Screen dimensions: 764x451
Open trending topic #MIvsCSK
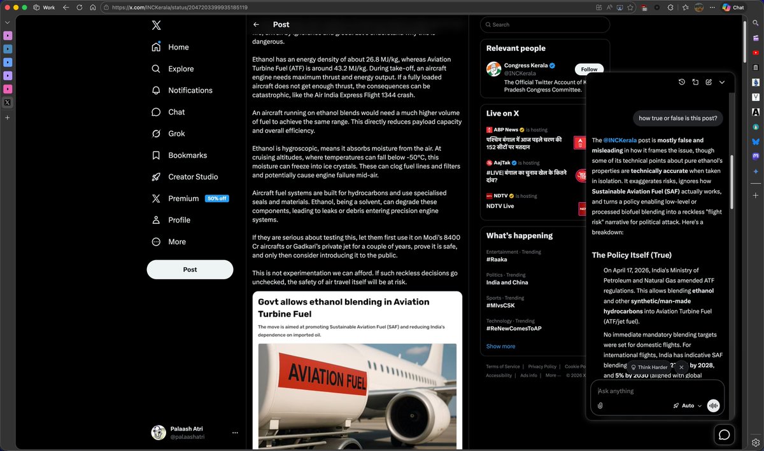[x=500, y=305]
